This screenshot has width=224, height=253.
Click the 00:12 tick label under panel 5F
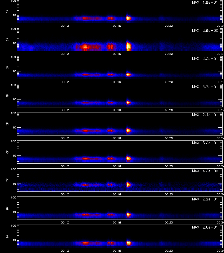point(65,138)
